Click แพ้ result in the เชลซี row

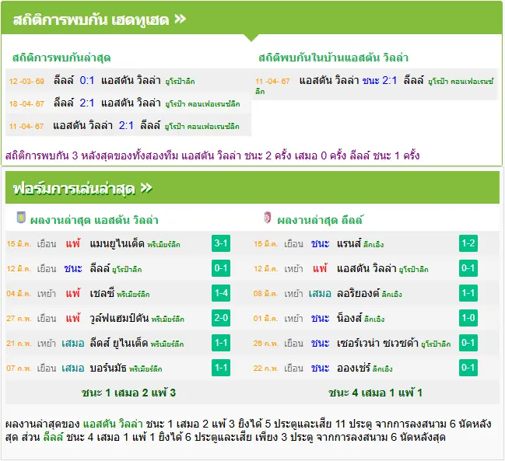73,293
